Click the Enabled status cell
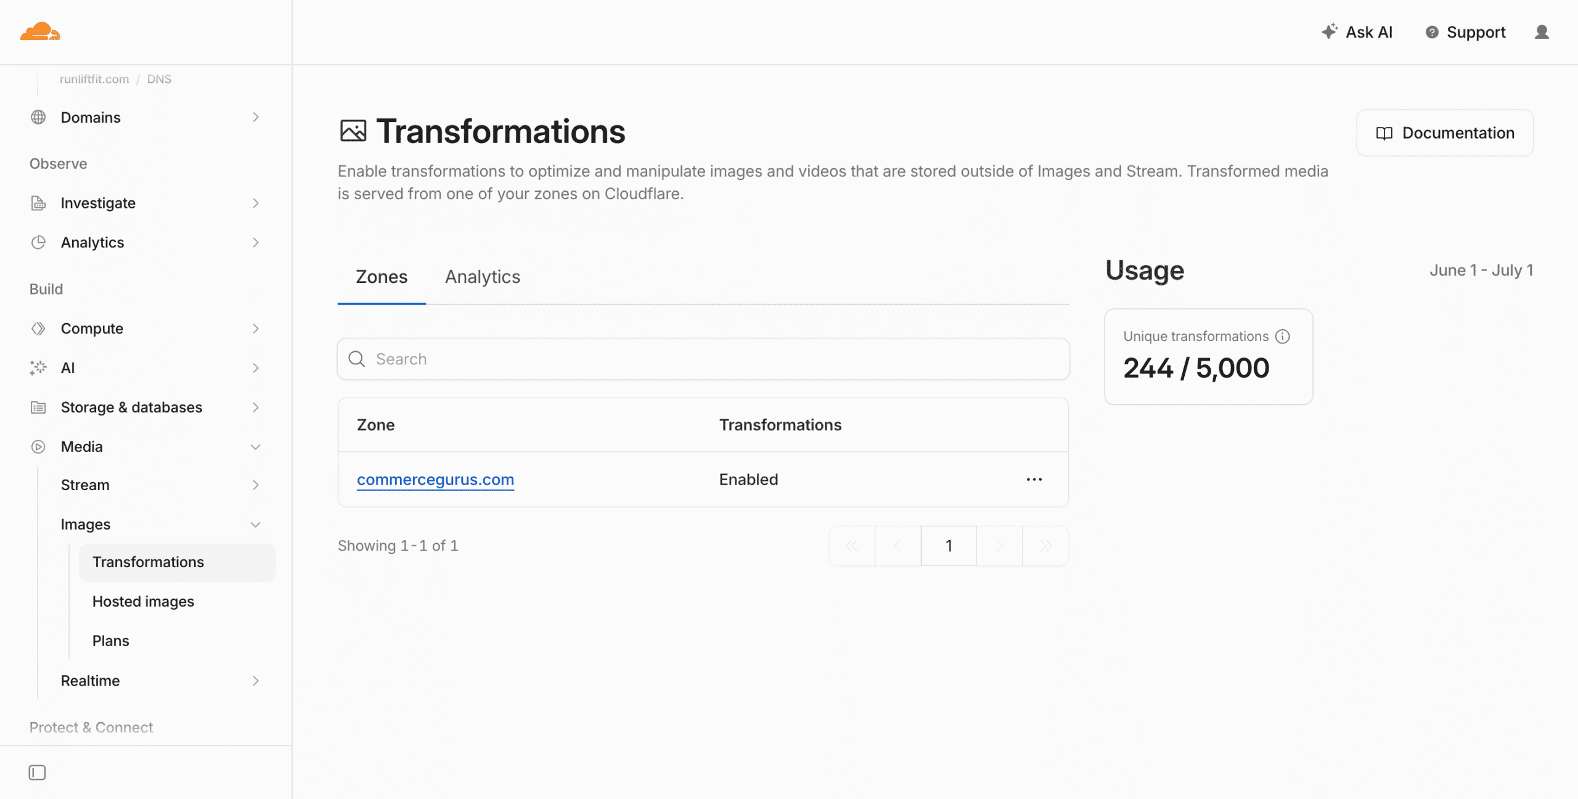The image size is (1578, 799). 748,480
